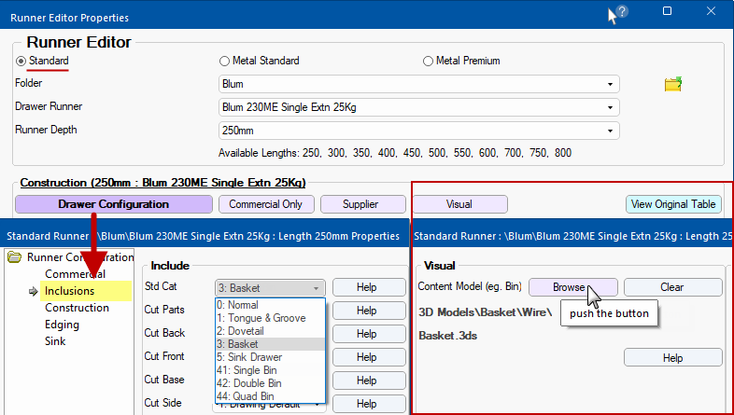The height and width of the screenshot is (415, 734).
Task: Choose 2: Dovetail from the list
Action: (x=270, y=331)
